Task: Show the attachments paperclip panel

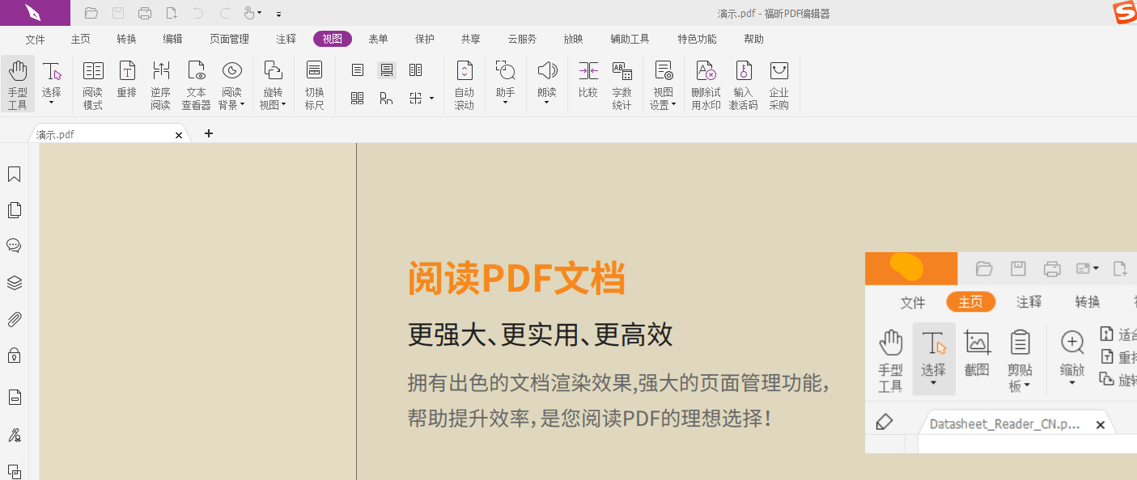Action: click(x=14, y=319)
